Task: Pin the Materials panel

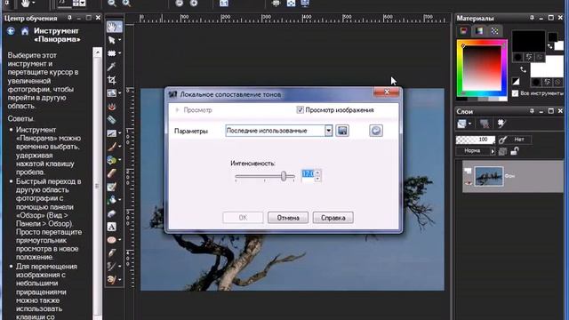Action: [532, 18]
